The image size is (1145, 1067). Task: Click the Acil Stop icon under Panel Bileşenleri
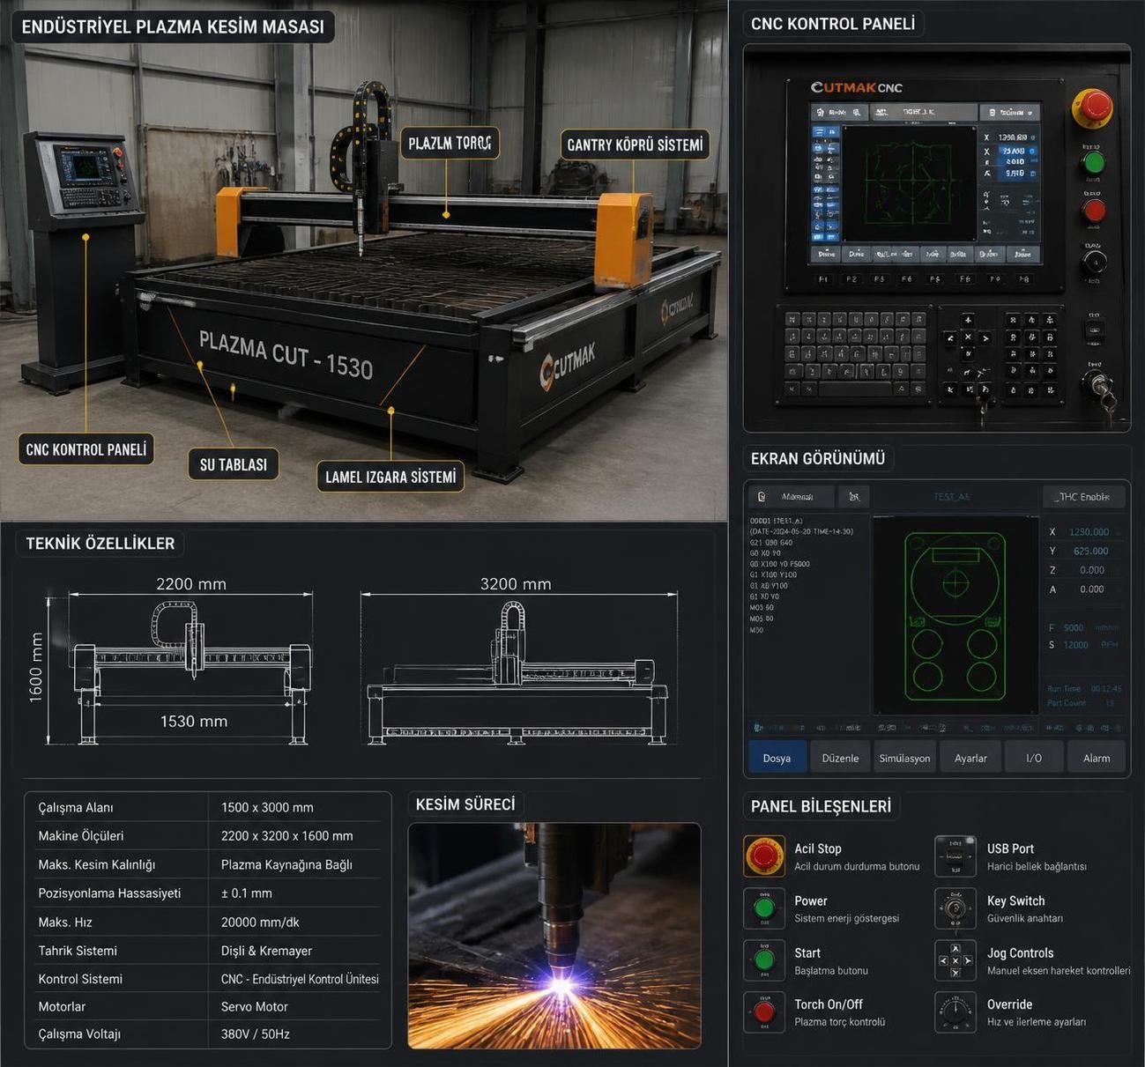764,856
